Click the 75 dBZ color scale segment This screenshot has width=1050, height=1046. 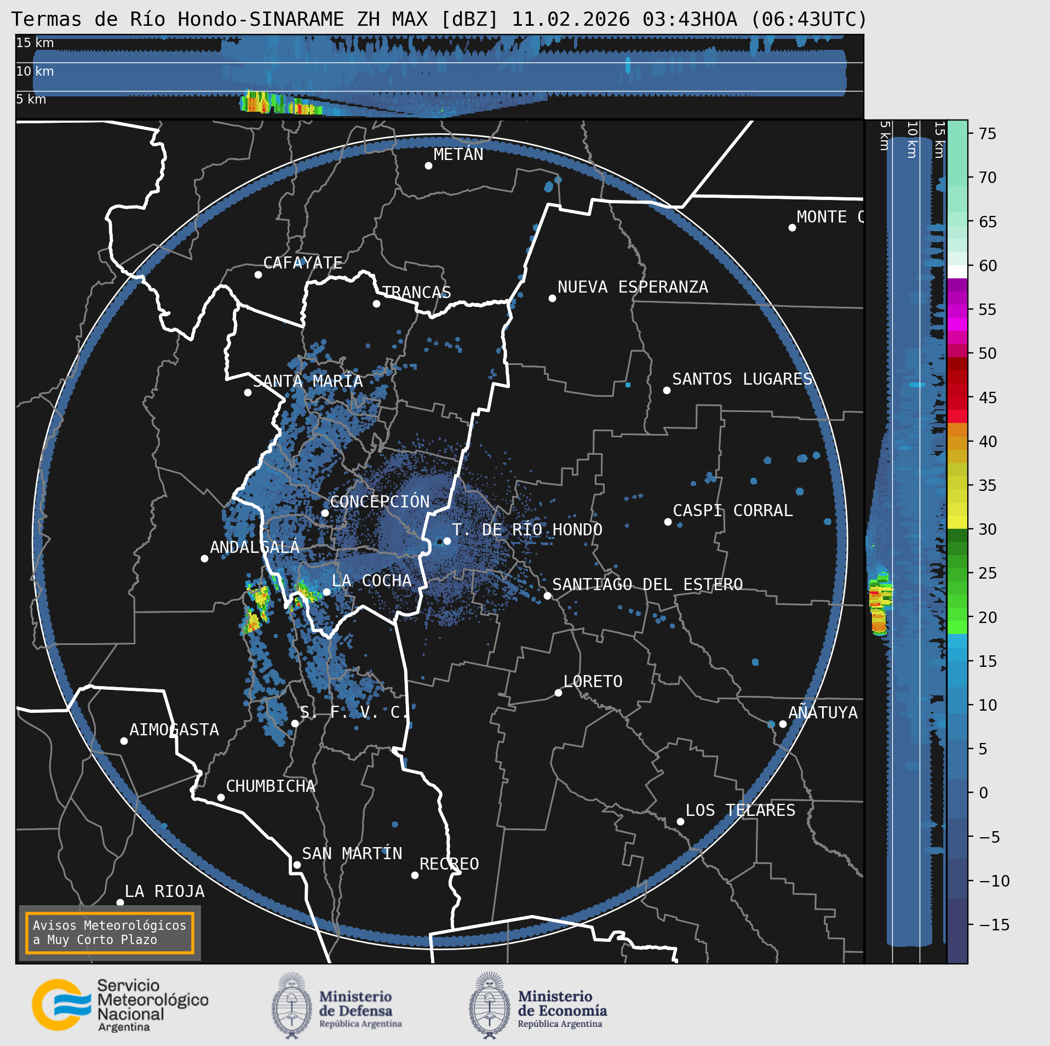pos(957,134)
